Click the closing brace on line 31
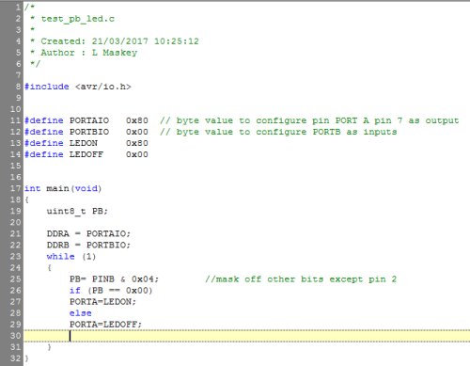 [x=49, y=347]
